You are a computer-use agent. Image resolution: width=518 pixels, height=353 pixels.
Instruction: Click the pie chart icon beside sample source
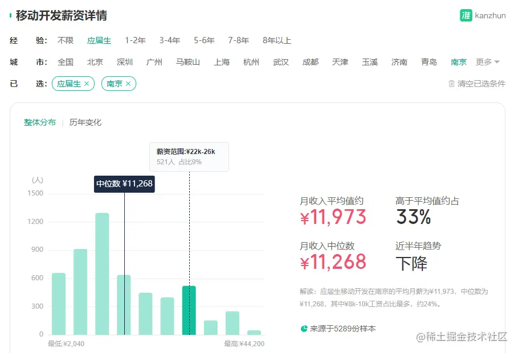coord(304,329)
